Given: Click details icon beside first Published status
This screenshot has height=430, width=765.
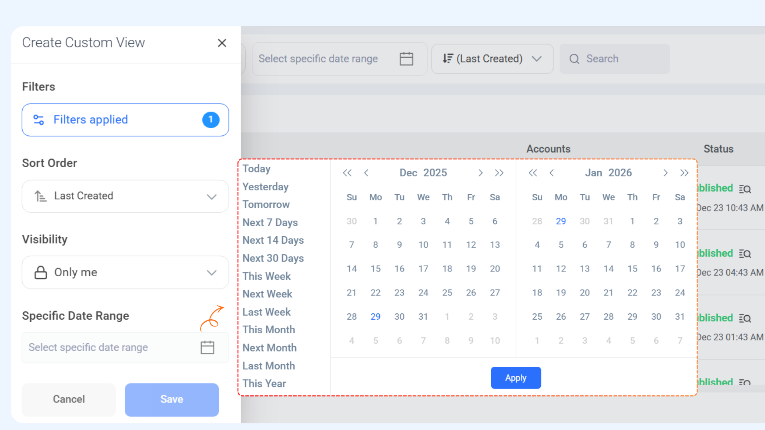Looking at the screenshot, I should click(745, 189).
